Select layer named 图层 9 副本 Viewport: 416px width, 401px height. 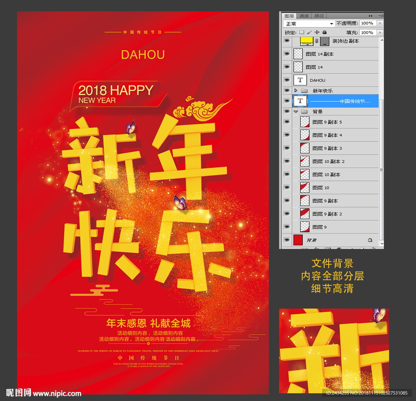(x=325, y=201)
